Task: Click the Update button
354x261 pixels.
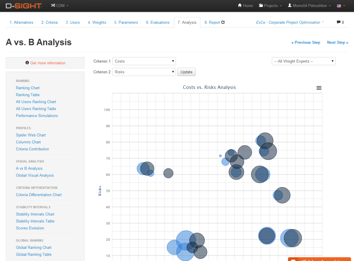Action: pyautogui.click(x=186, y=72)
